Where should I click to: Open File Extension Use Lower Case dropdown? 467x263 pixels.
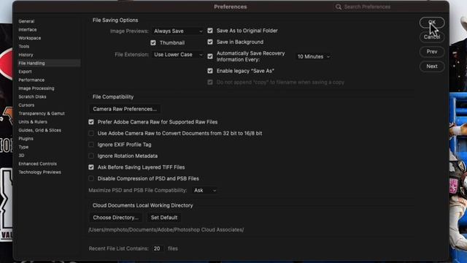click(x=177, y=55)
